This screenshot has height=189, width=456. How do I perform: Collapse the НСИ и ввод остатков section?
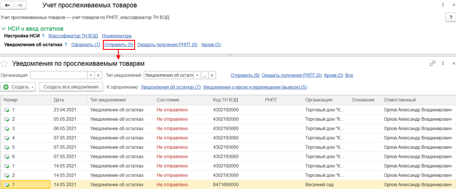(4, 29)
